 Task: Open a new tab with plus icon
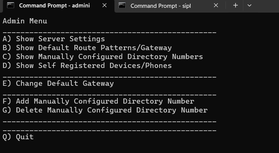[x=236, y=5]
